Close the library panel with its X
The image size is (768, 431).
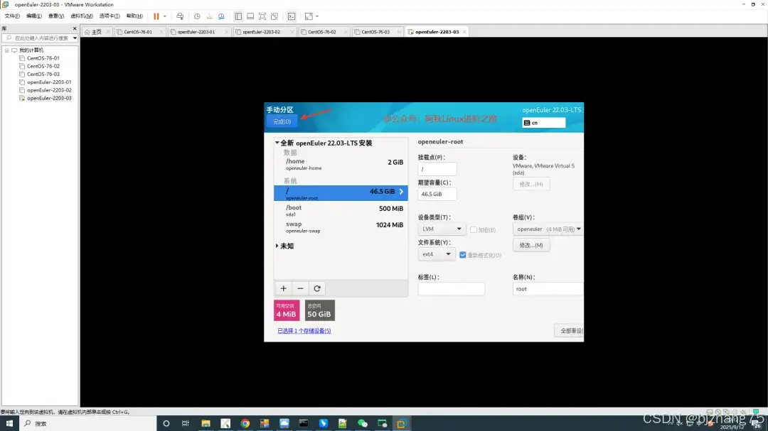75,28
